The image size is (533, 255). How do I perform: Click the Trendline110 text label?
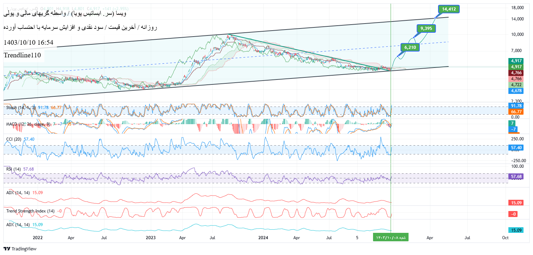coord(23,55)
